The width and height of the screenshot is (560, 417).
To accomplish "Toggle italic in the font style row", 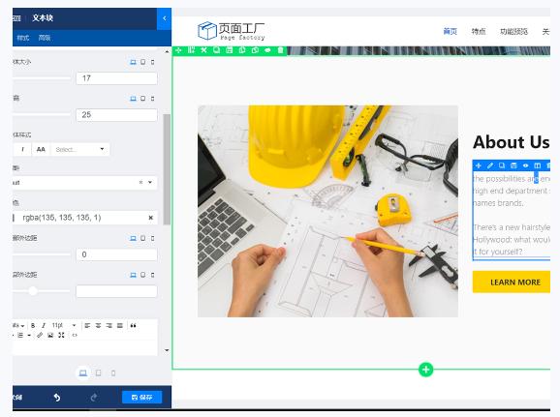I will coord(23,149).
